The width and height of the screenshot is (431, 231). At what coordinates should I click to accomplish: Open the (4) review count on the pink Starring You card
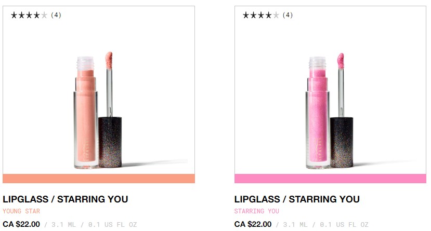[x=288, y=15]
